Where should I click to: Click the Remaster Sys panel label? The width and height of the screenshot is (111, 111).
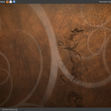(105, 2)
